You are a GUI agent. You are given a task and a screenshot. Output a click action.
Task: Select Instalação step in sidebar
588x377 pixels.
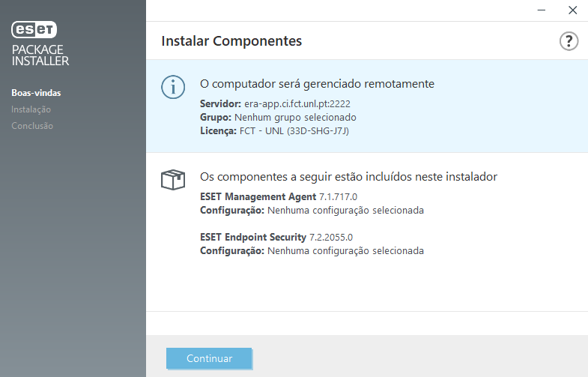point(31,109)
